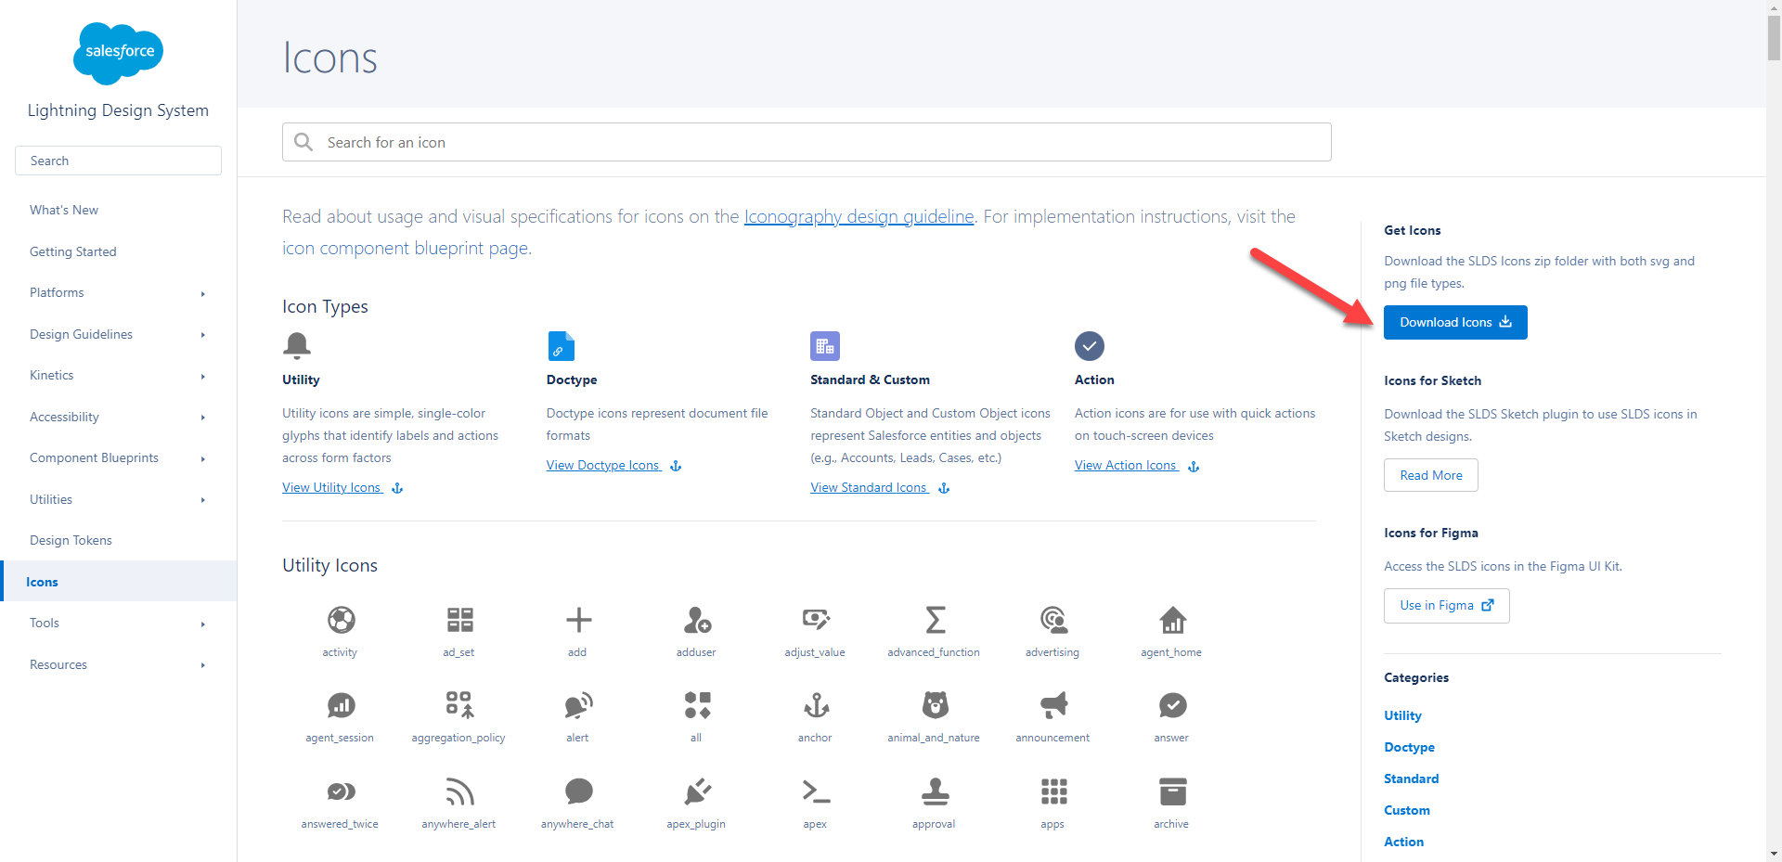Open the Design Tokens page
The image size is (1782, 862).
(x=71, y=539)
